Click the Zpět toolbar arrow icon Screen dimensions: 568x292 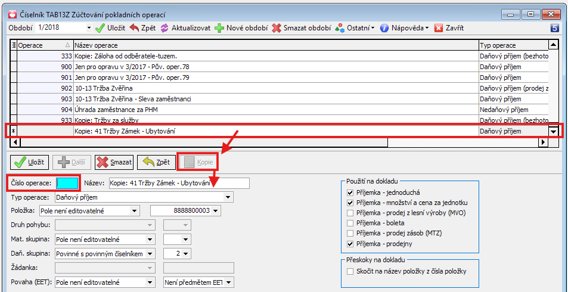click(x=134, y=28)
